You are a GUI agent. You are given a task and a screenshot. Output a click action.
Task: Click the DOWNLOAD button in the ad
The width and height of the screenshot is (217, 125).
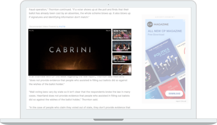pos(174,93)
